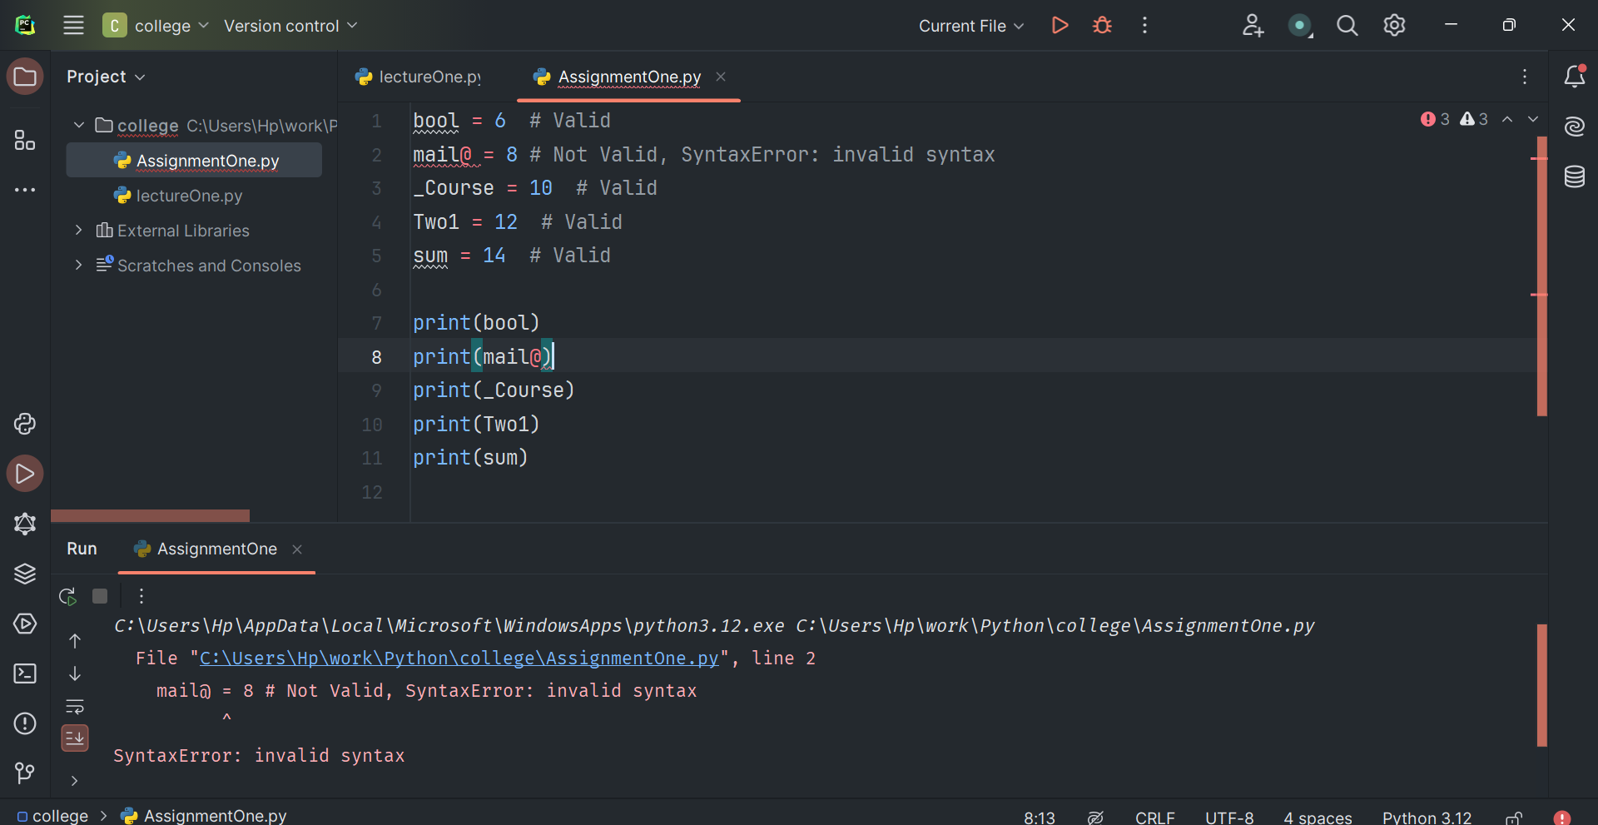Expand the External Libraries tree node
This screenshot has width=1598, height=825.
78,231
